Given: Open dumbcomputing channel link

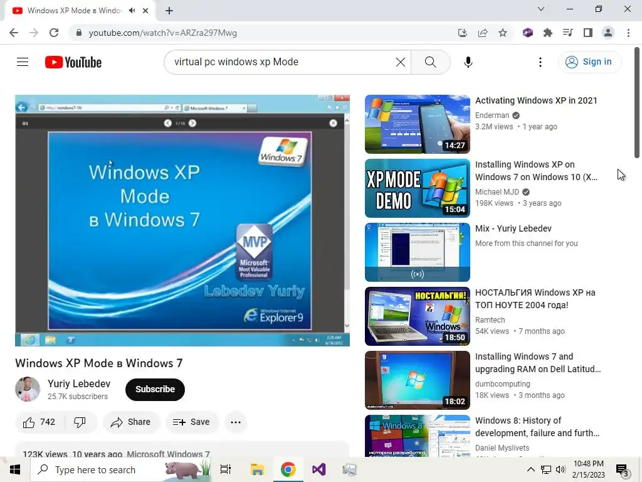Looking at the screenshot, I should click(502, 383).
